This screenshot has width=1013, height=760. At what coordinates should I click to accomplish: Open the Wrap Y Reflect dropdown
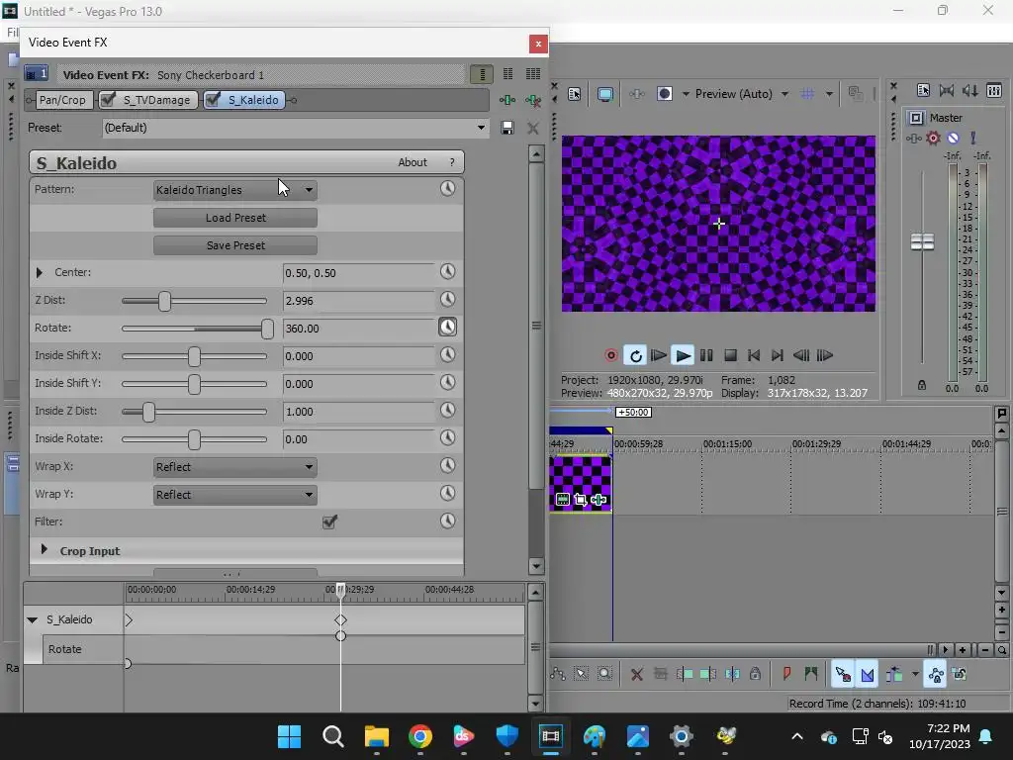[x=235, y=495]
